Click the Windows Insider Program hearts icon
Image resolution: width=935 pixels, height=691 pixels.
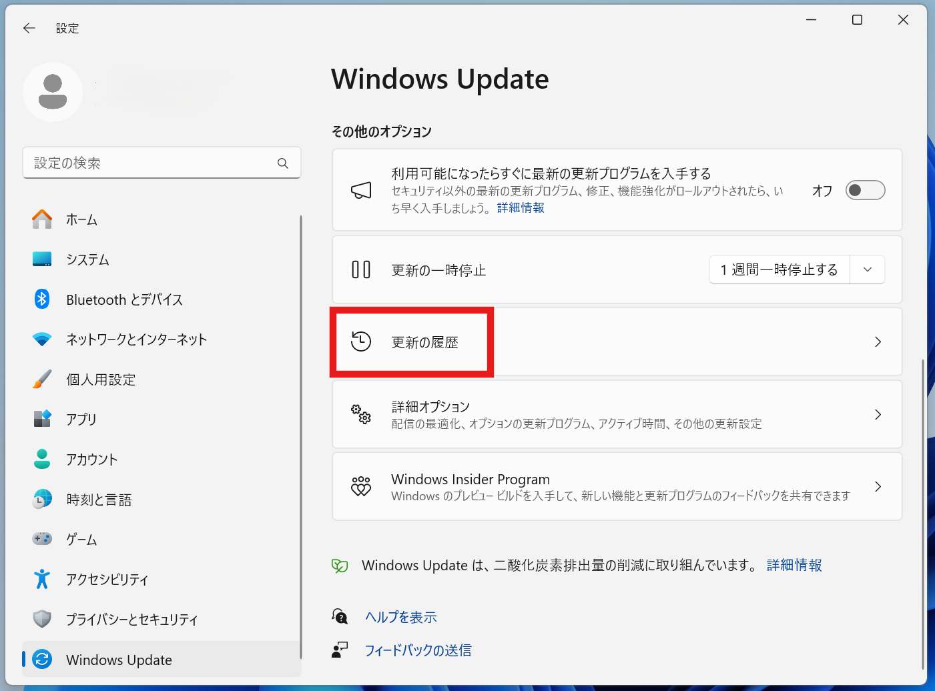point(361,486)
